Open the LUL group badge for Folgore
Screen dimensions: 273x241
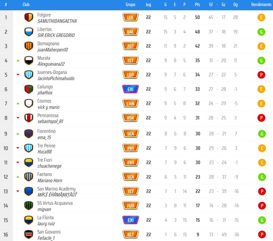pos(130,18)
